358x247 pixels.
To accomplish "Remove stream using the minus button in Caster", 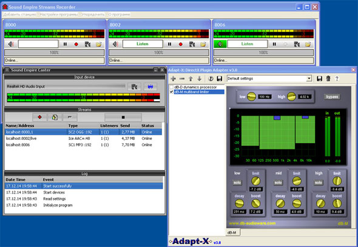I will pos(70,117).
